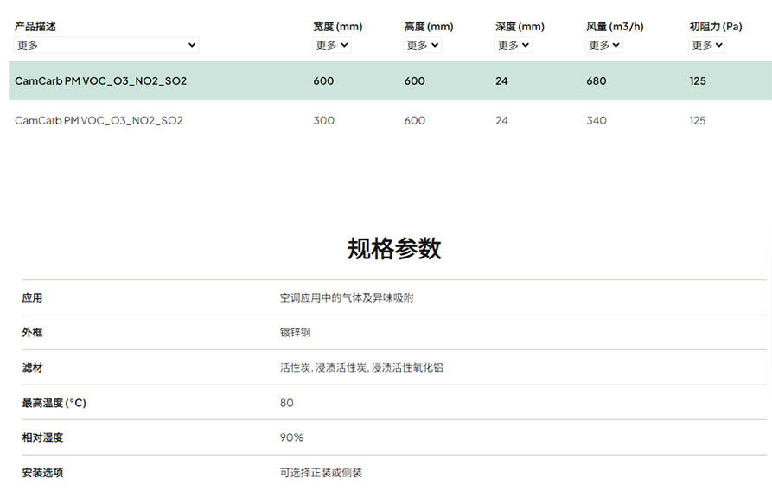Click the 活性炭, 浸渍活性炭 media value
The image size is (772, 497).
[x=361, y=367]
